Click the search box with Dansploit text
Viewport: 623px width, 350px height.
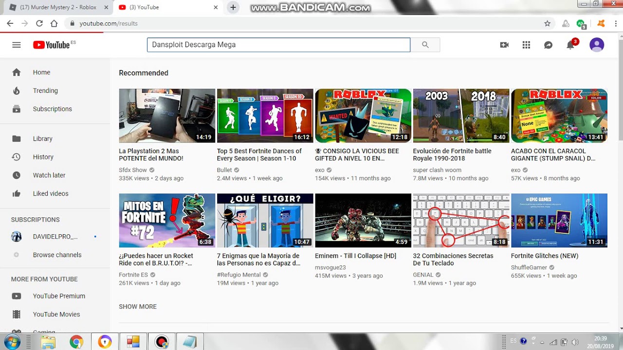tap(278, 45)
